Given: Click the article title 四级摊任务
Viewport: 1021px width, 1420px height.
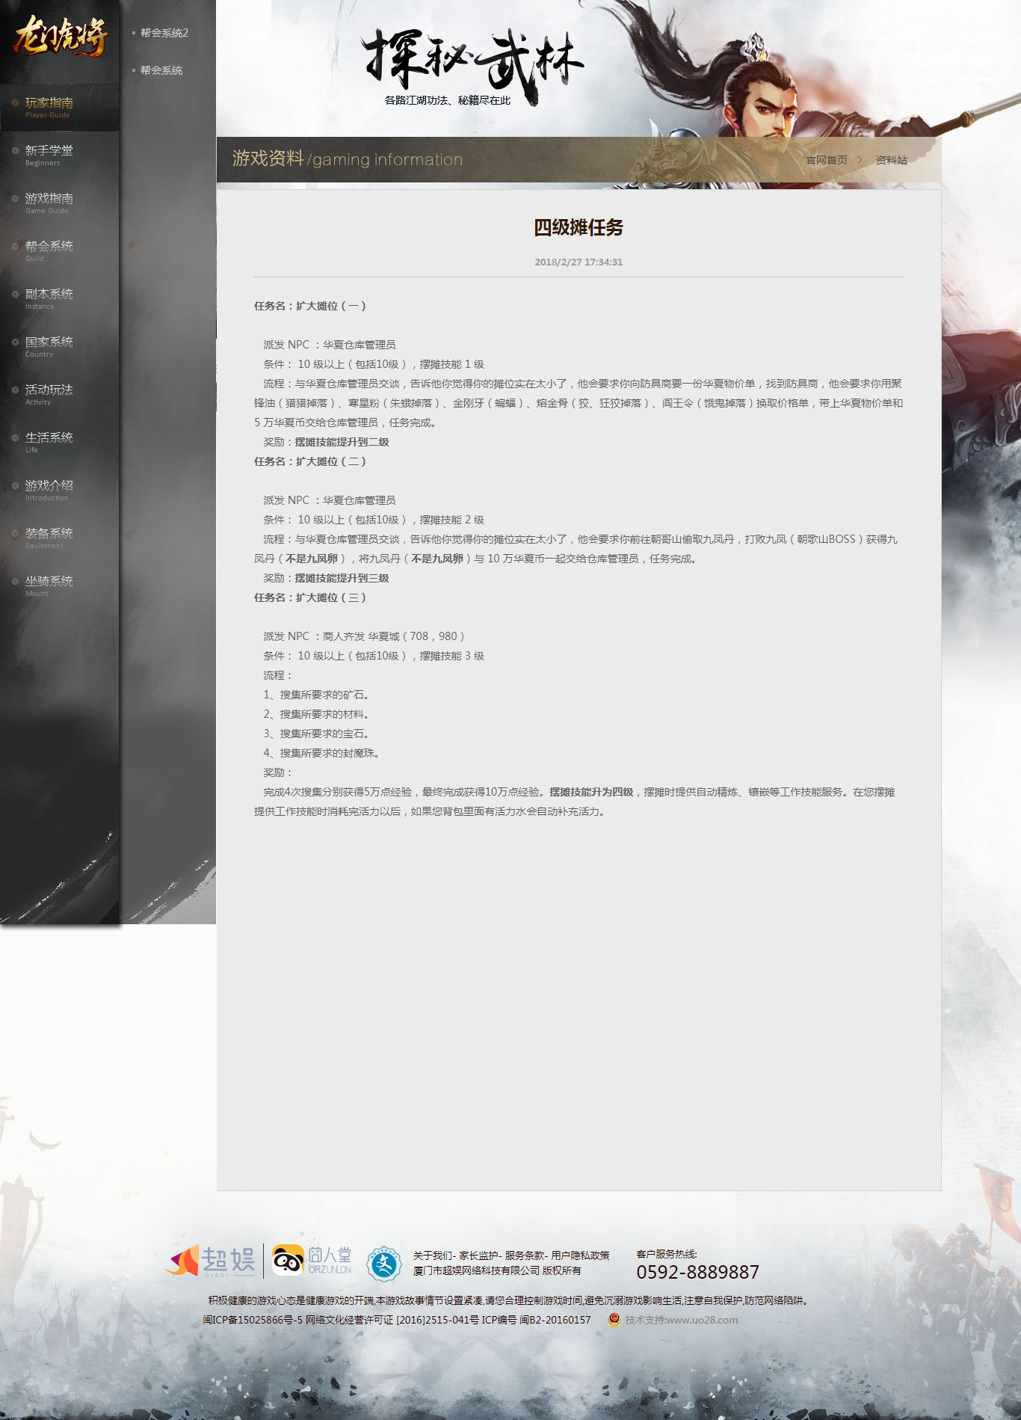Looking at the screenshot, I should [579, 227].
